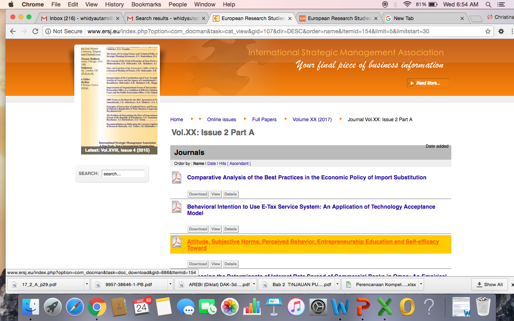This screenshot has width=514, height=321.
Task: Click View button under Behavioral Intention paper
Action: point(216,229)
